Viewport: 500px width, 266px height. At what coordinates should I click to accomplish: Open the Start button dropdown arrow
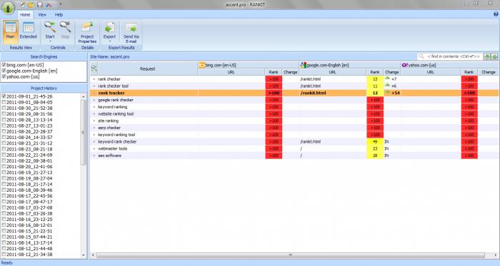pos(50,41)
